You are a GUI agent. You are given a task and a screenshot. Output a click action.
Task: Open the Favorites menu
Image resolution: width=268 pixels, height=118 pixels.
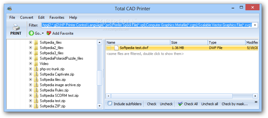click(x=57, y=17)
